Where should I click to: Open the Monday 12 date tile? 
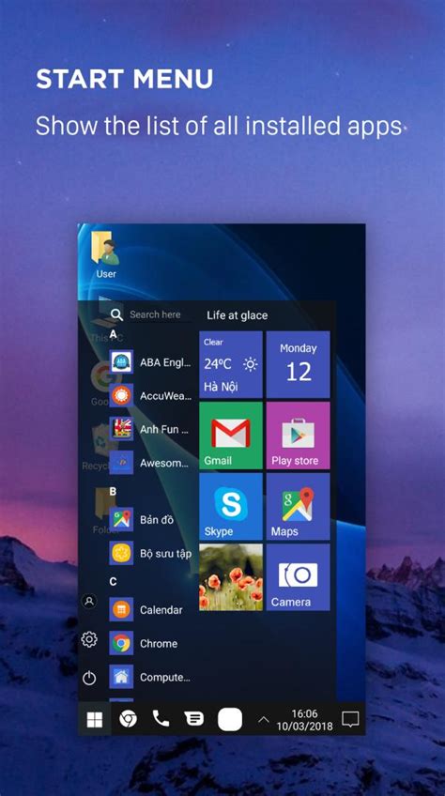298,364
